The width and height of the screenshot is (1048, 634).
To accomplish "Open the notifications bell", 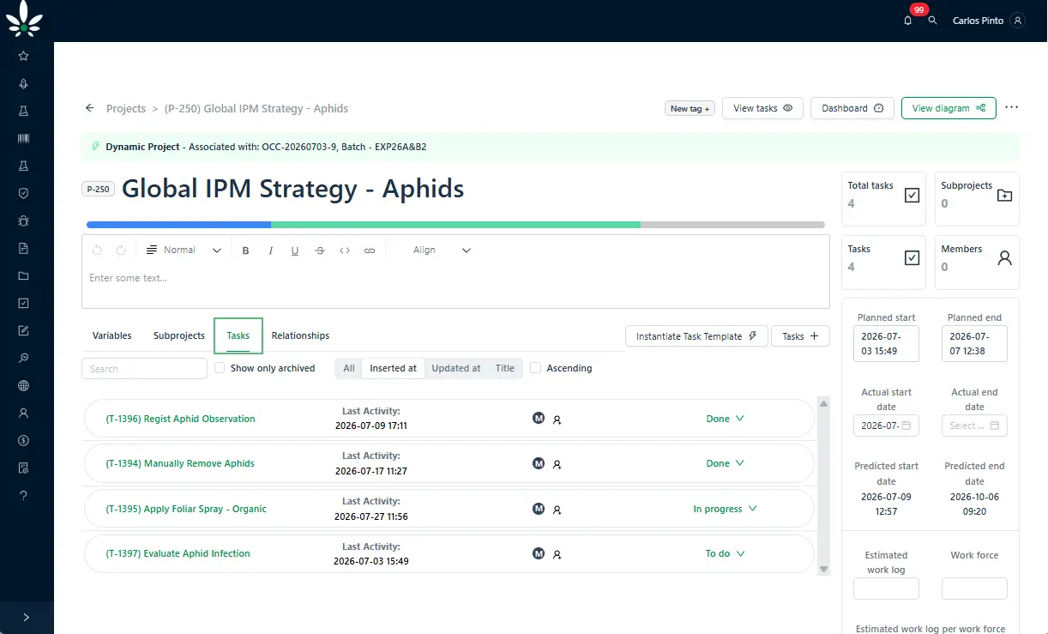I will [x=908, y=21].
